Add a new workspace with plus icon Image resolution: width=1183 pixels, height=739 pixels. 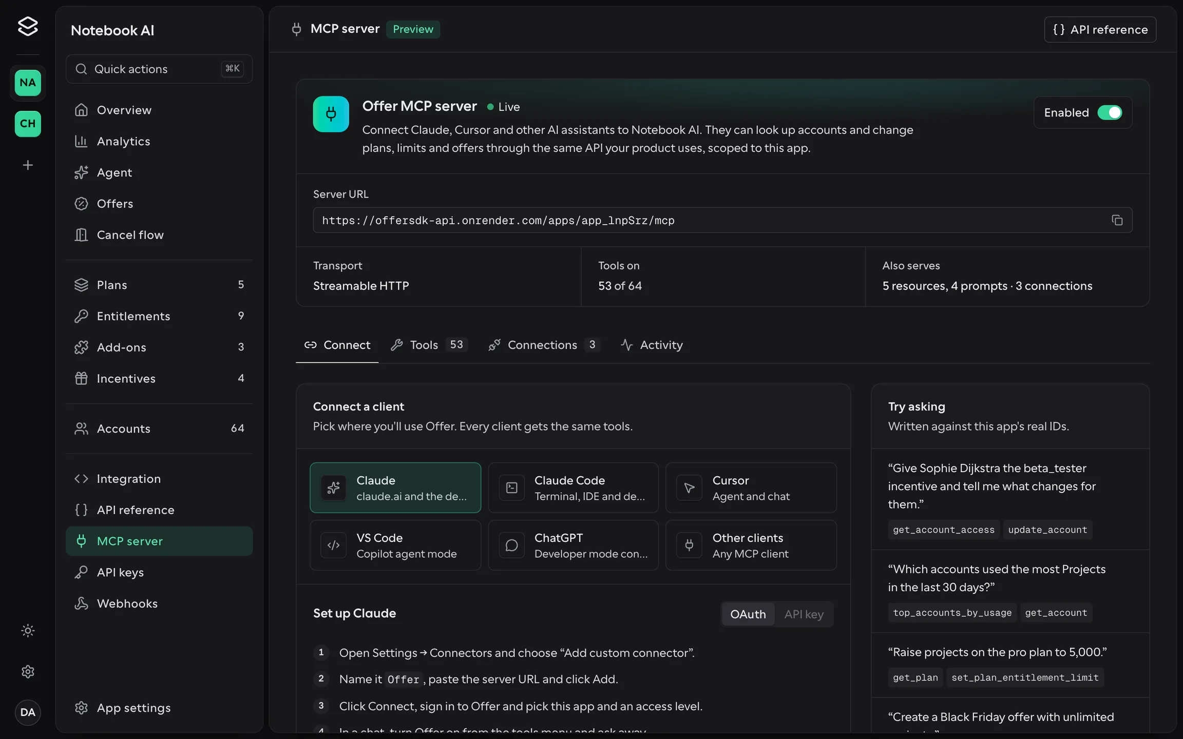(x=28, y=165)
